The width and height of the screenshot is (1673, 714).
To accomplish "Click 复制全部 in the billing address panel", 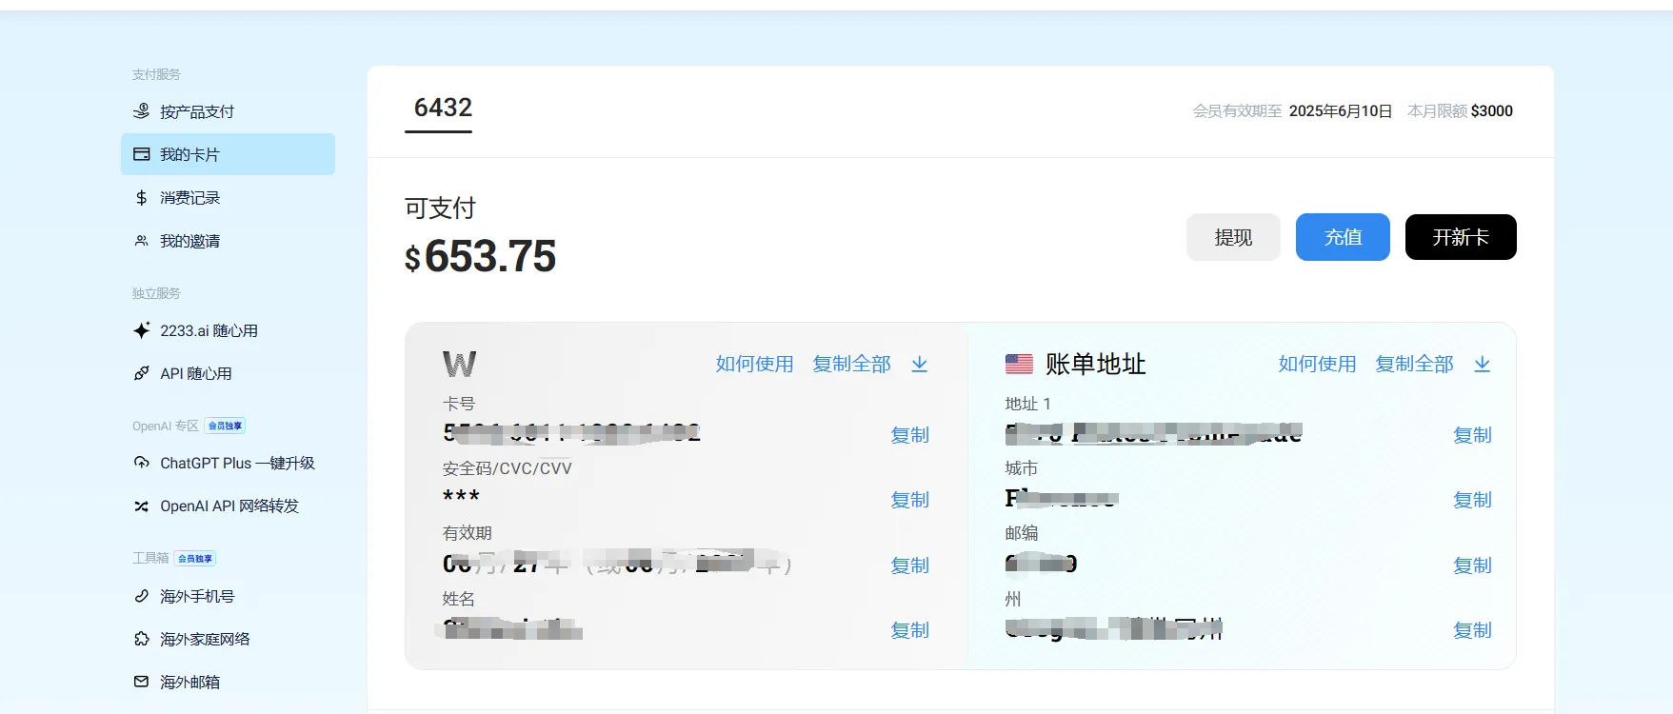I will click(x=1414, y=364).
